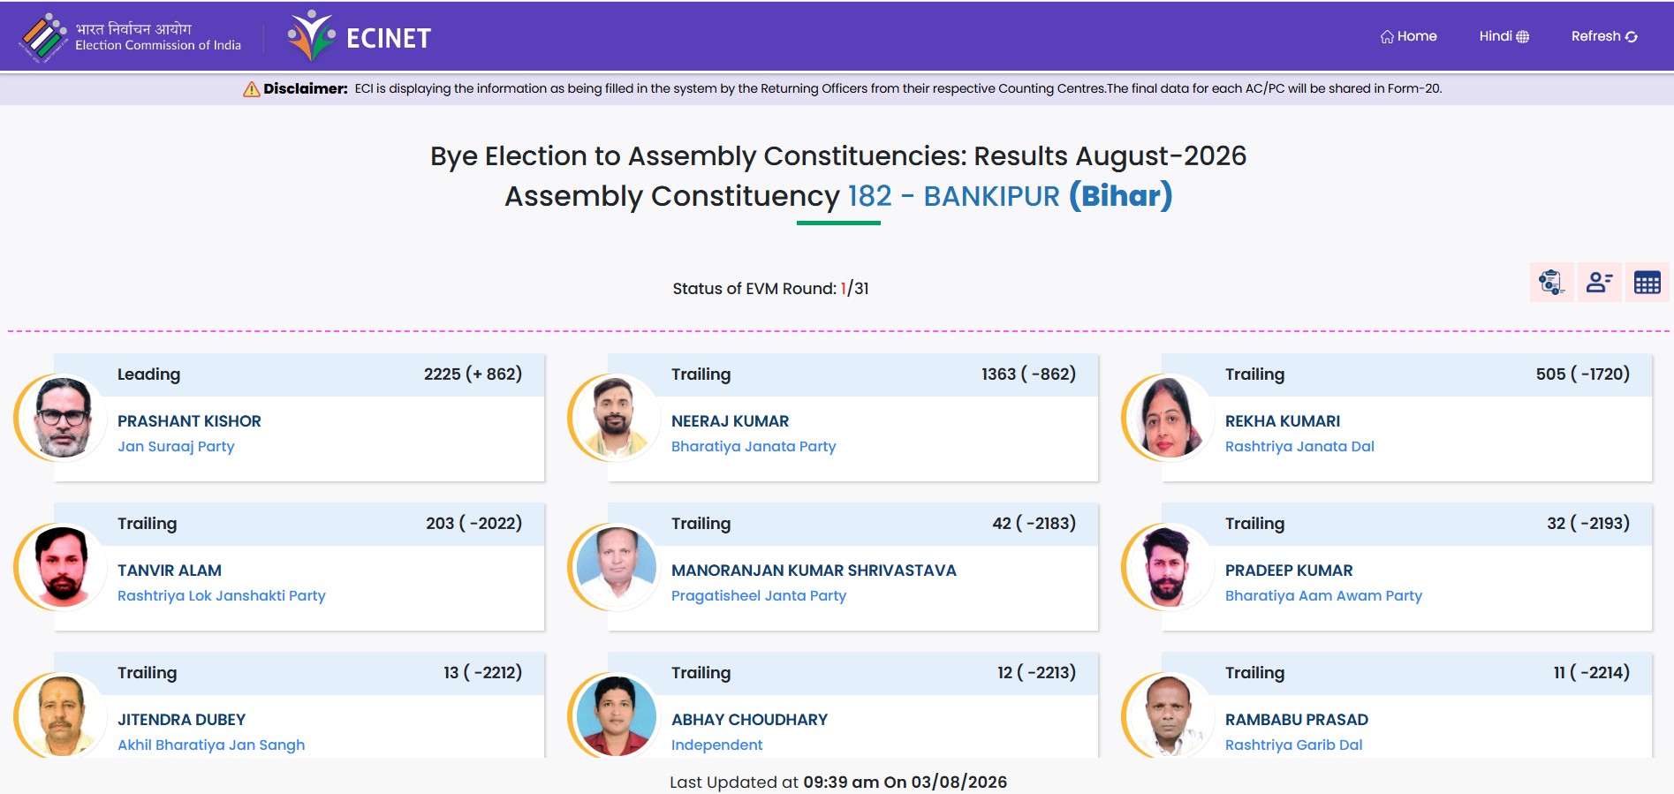
Task: Switch to the table grid view icon
Action: click(1647, 283)
